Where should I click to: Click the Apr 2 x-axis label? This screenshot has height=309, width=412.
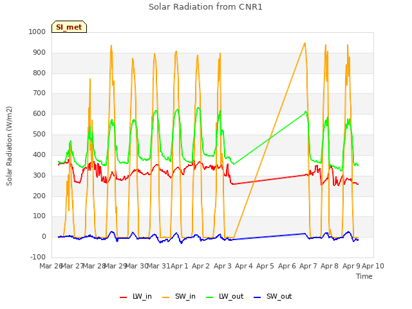pos(201,266)
